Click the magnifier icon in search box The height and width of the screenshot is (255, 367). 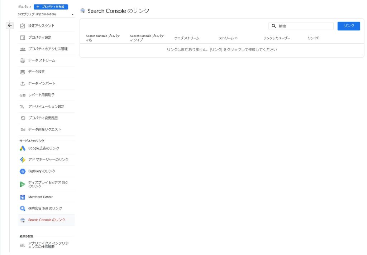(274, 26)
